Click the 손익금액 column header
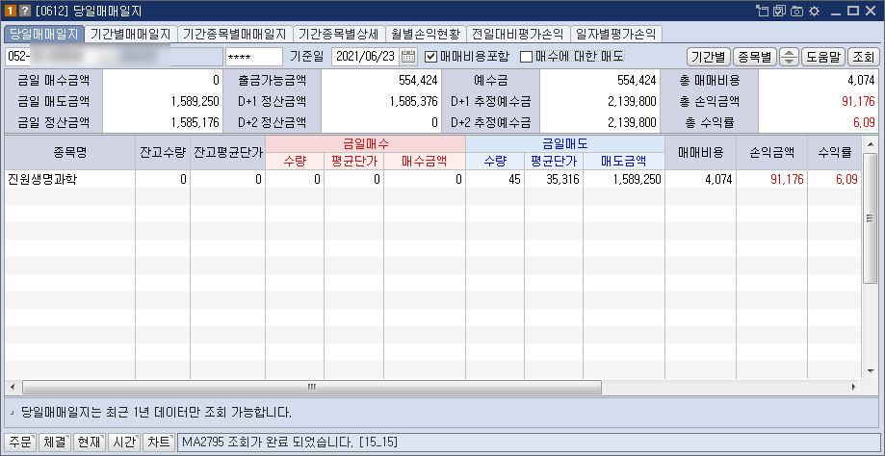This screenshot has width=885, height=456. 771,152
